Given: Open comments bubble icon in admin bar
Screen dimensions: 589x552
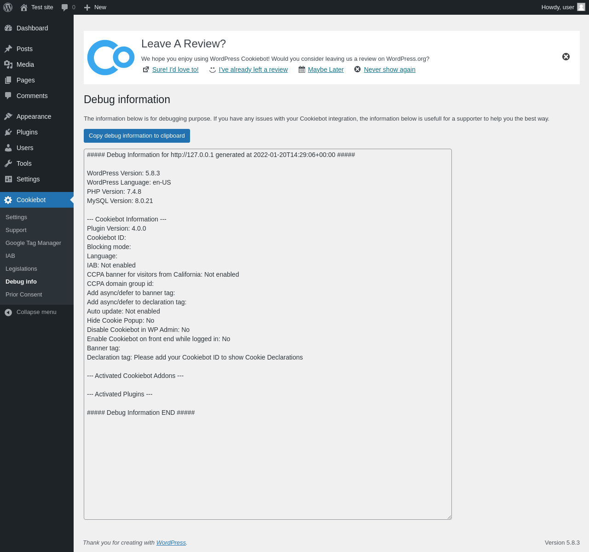Looking at the screenshot, I should [65, 7].
